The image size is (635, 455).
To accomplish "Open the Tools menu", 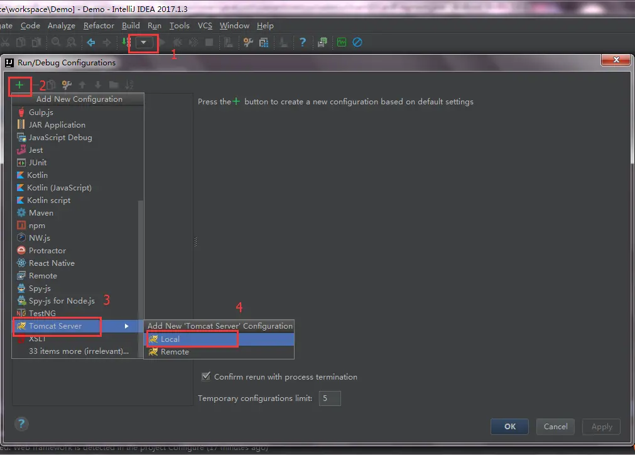I will click(180, 26).
